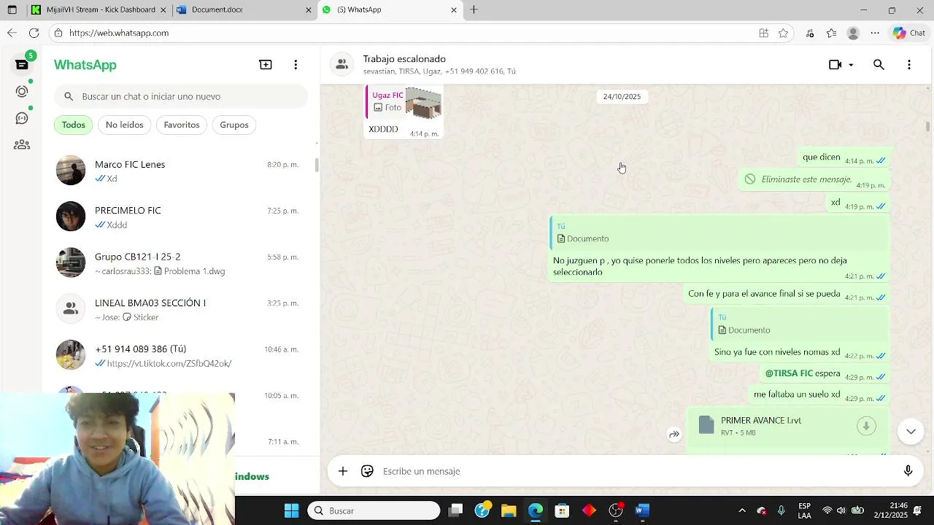Image resolution: width=934 pixels, height=525 pixels.
Task: Open the browser favorites list icon
Action: point(831,33)
